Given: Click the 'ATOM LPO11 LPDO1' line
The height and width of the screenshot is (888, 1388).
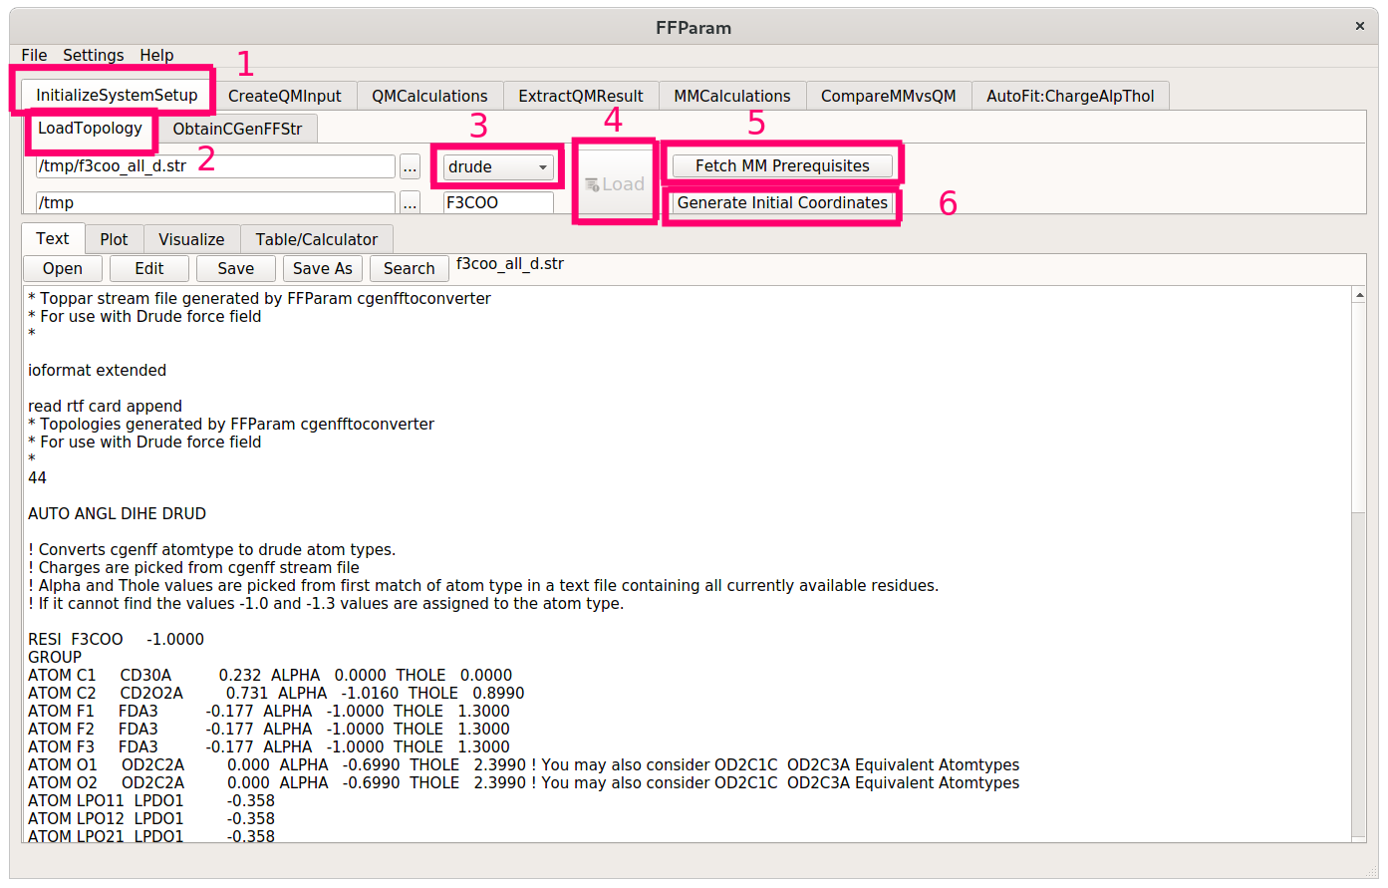Looking at the screenshot, I should (x=151, y=800).
